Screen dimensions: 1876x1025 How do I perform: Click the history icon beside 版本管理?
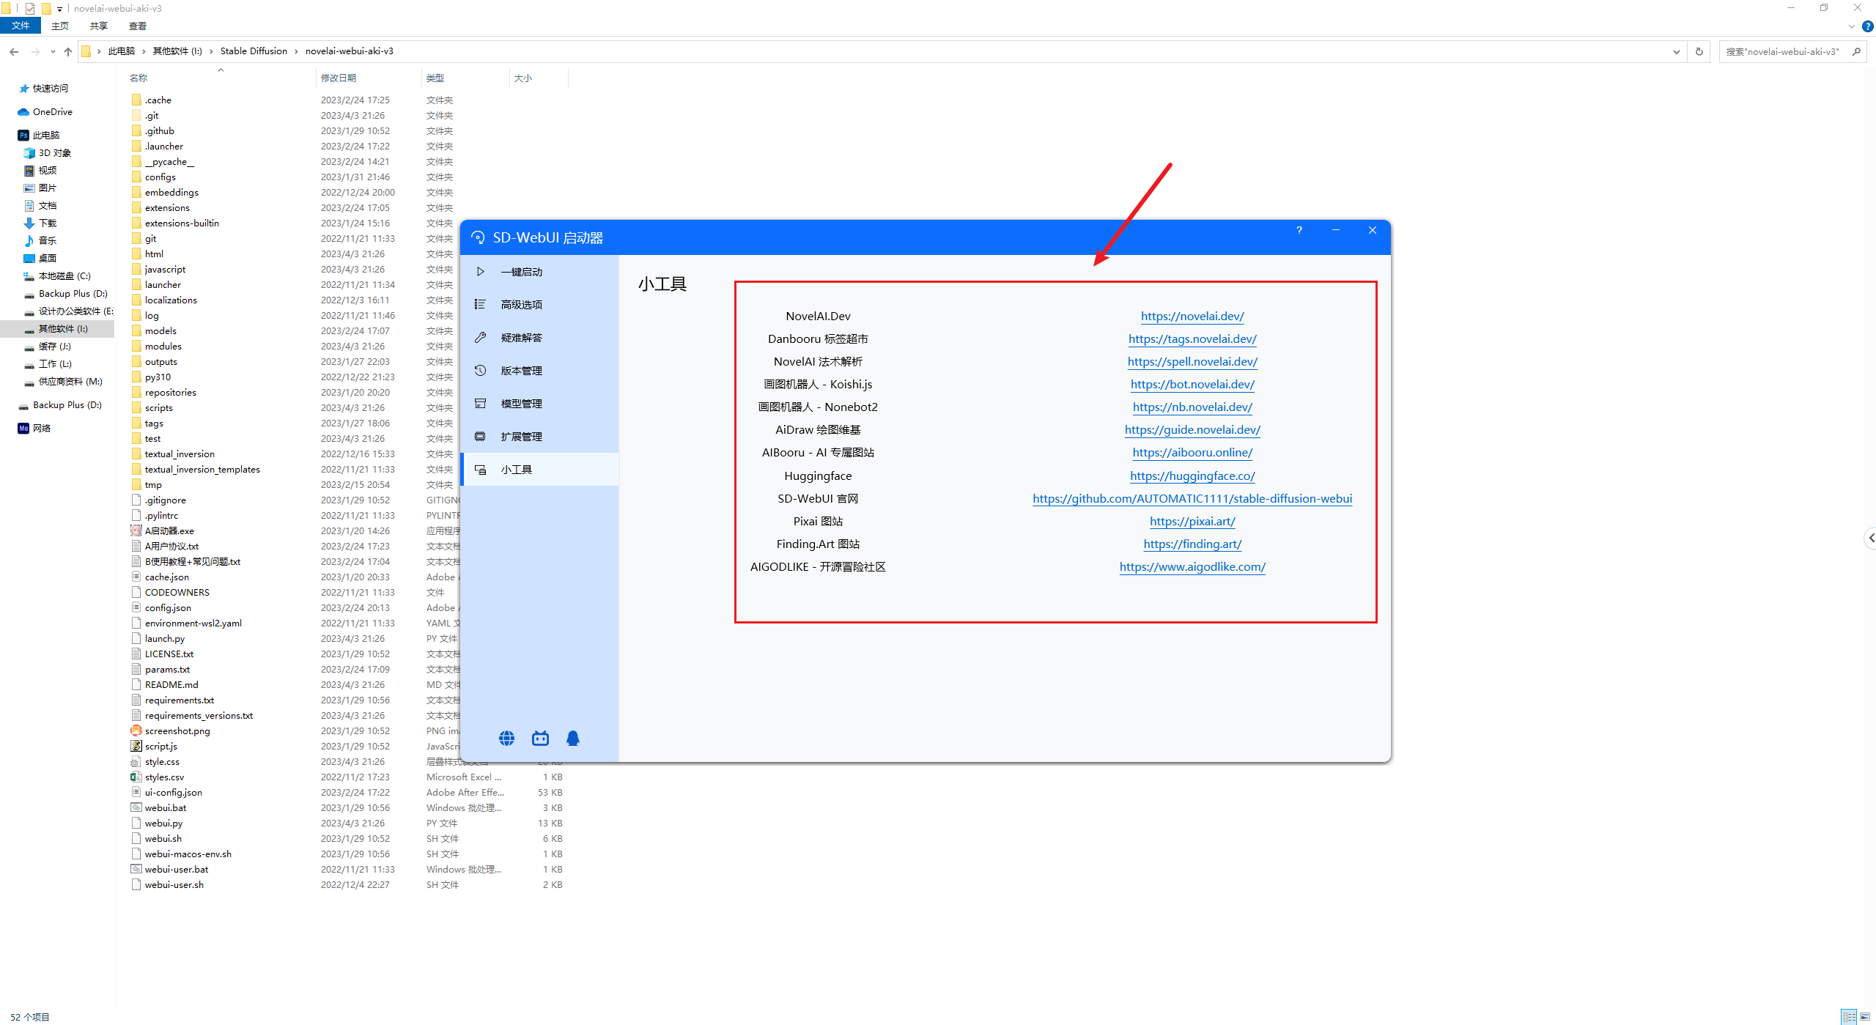[x=480, y=370]
